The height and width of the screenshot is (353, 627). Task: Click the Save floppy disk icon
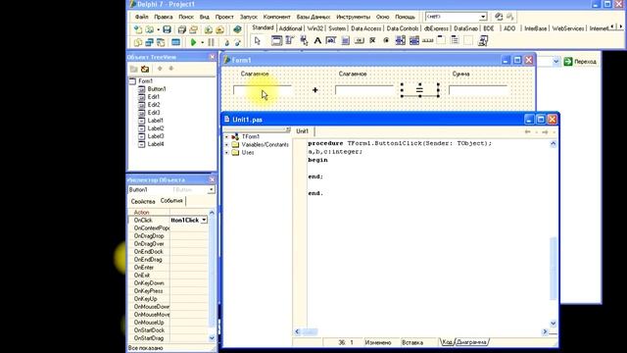(167, 29)
